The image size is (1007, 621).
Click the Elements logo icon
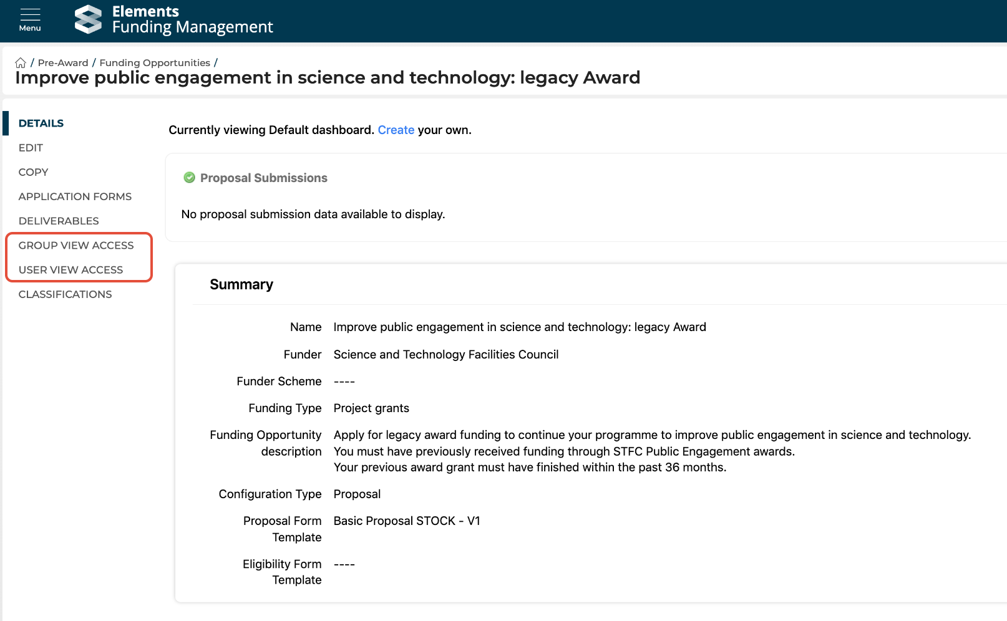coord(88,19)
